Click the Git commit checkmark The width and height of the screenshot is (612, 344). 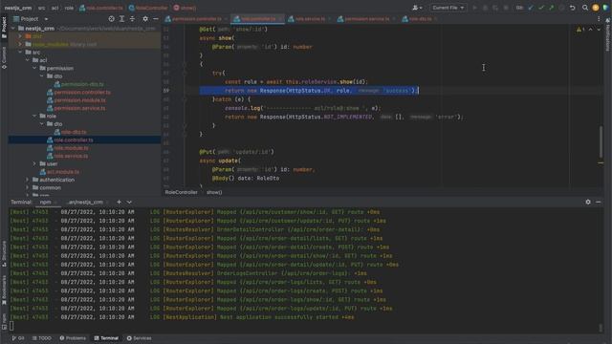click(x=541, y=8)
